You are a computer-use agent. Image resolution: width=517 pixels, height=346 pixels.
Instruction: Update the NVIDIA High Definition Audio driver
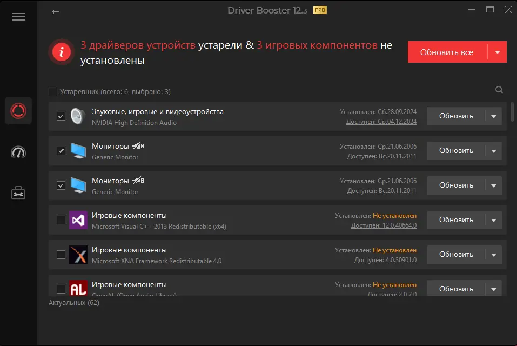click(x=456, y=116)
